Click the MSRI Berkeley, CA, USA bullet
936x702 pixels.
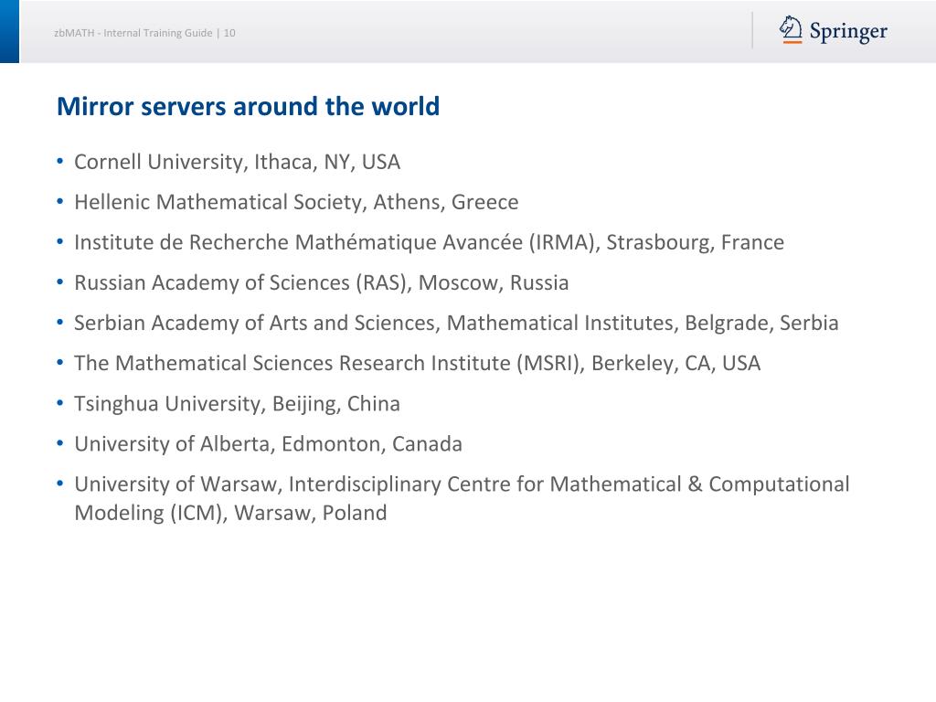pyautogui.click(x=417, y=364)
